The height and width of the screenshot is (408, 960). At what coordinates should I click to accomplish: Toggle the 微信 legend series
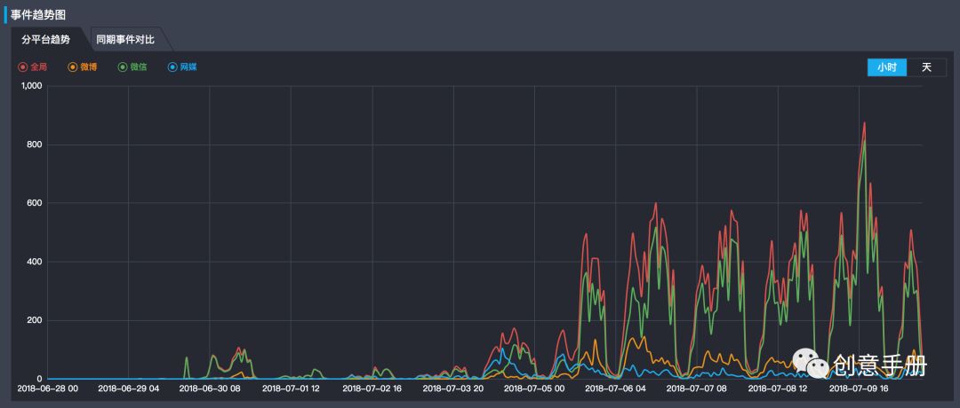tap(132, 67)
